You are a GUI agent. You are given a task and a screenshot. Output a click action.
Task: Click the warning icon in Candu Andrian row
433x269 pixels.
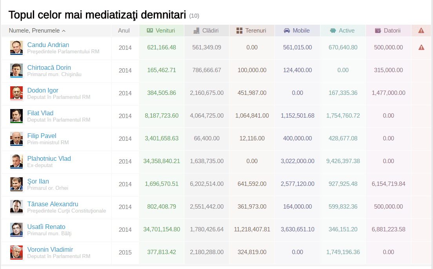(421, 47)
